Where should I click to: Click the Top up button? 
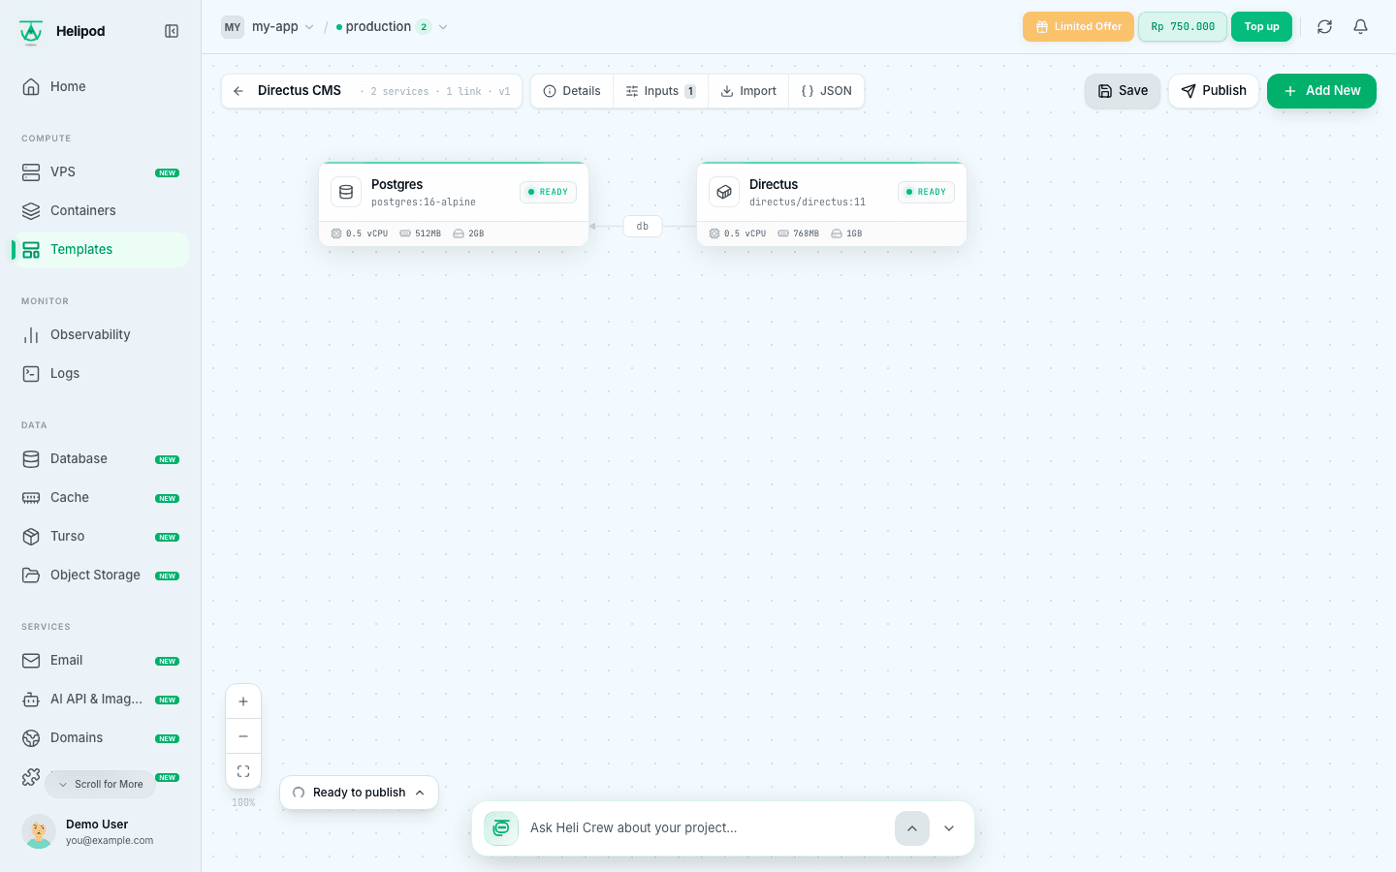tap(1261, 27)
